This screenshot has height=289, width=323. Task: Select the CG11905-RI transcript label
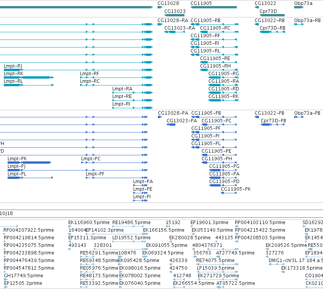(x=205, y=43)
